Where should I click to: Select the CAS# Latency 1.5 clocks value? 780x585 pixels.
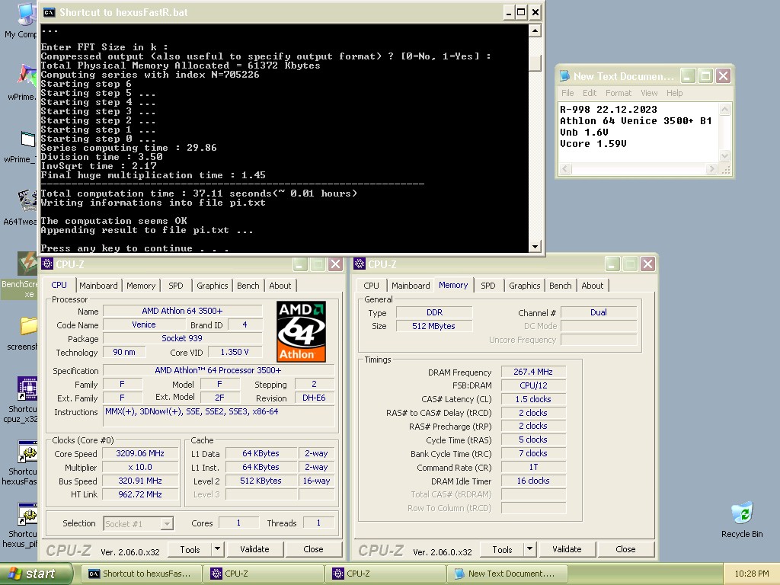click(533, 399)
